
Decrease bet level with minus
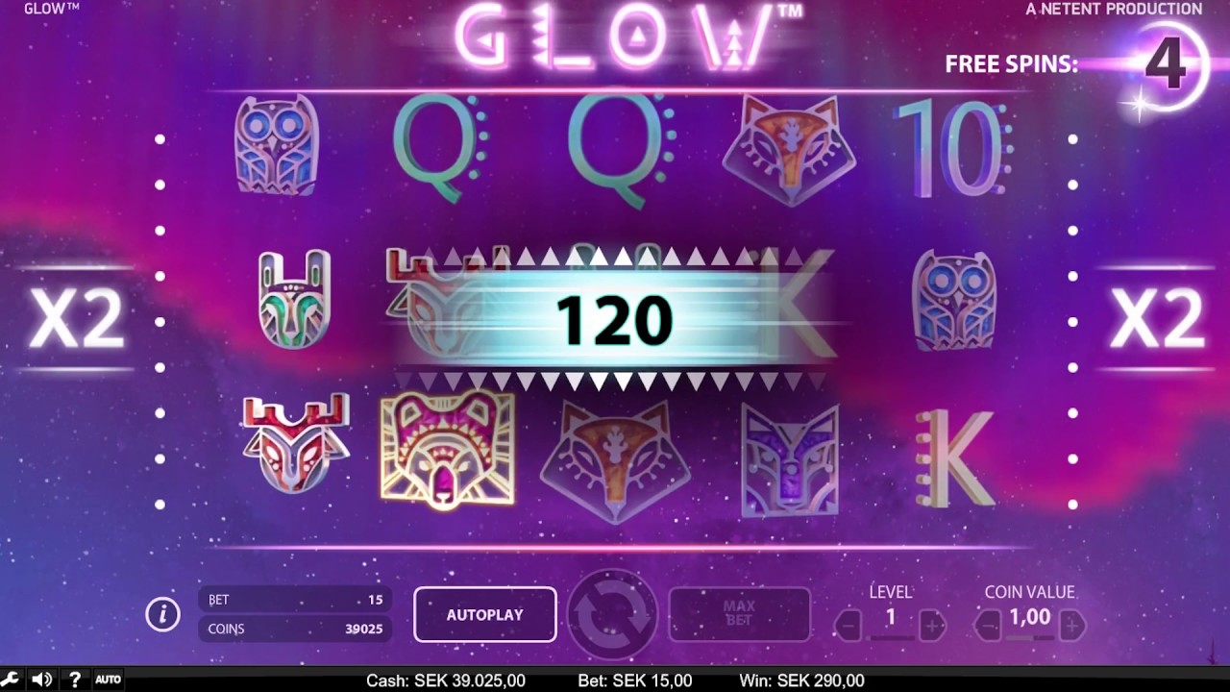[x=849, y=627]
